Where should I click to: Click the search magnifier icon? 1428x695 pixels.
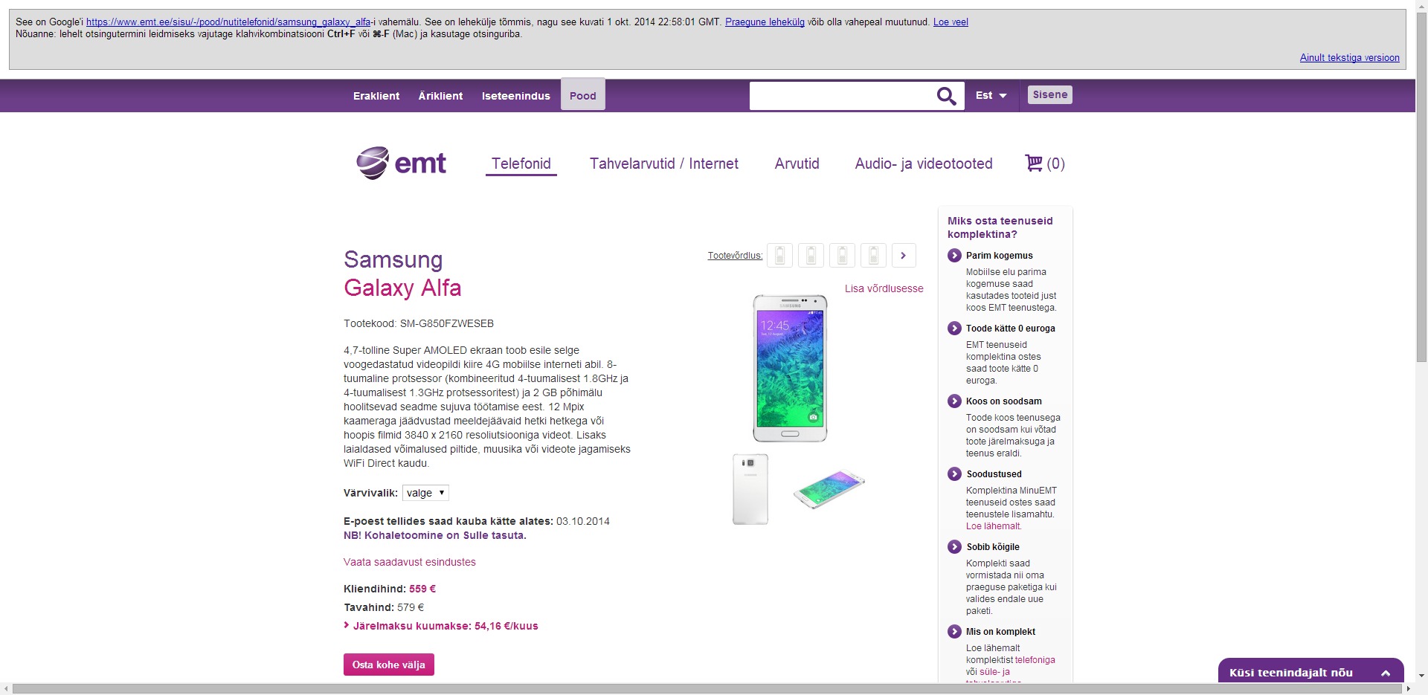point(946,96)
